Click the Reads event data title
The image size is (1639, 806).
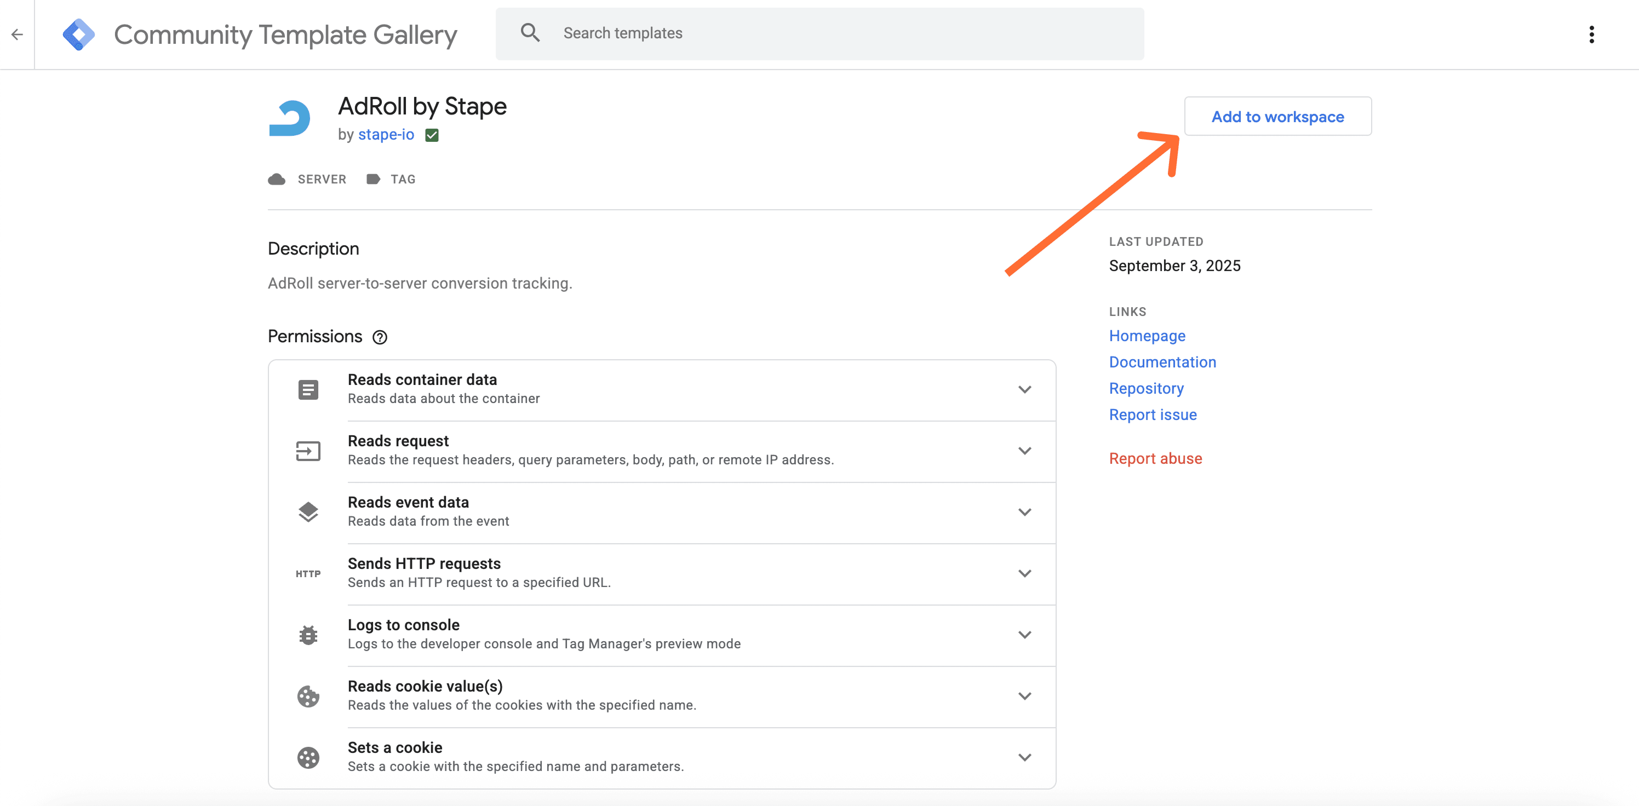[409, 503]
